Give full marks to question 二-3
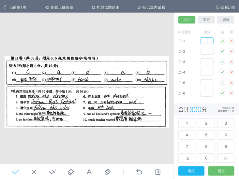 222,62
